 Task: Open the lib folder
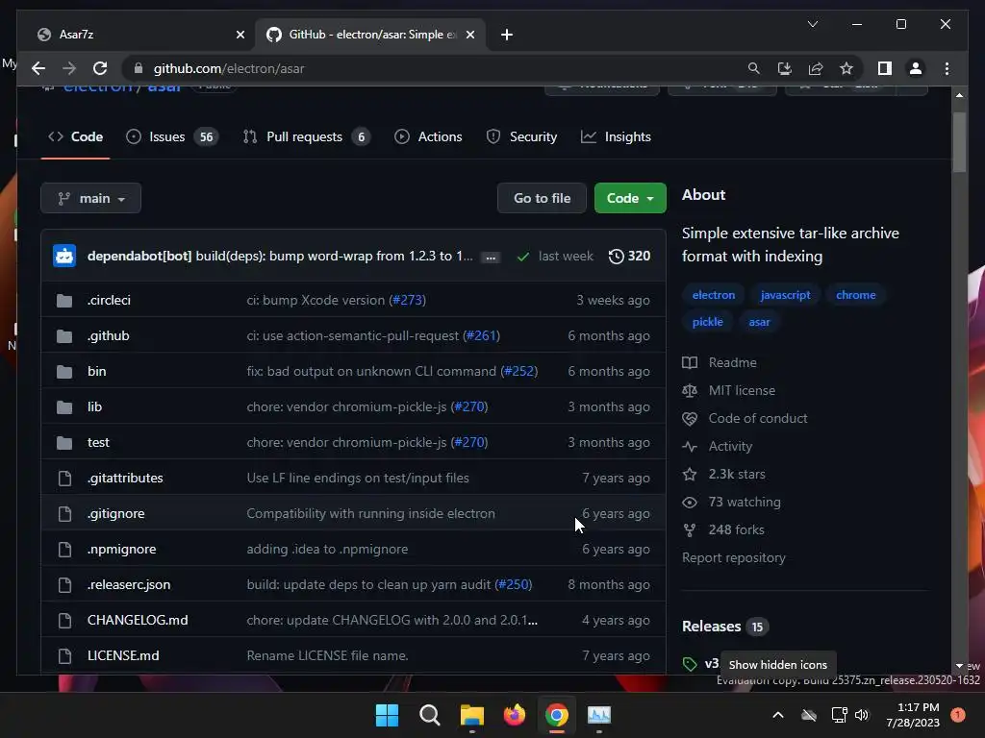tap(94, 406)
